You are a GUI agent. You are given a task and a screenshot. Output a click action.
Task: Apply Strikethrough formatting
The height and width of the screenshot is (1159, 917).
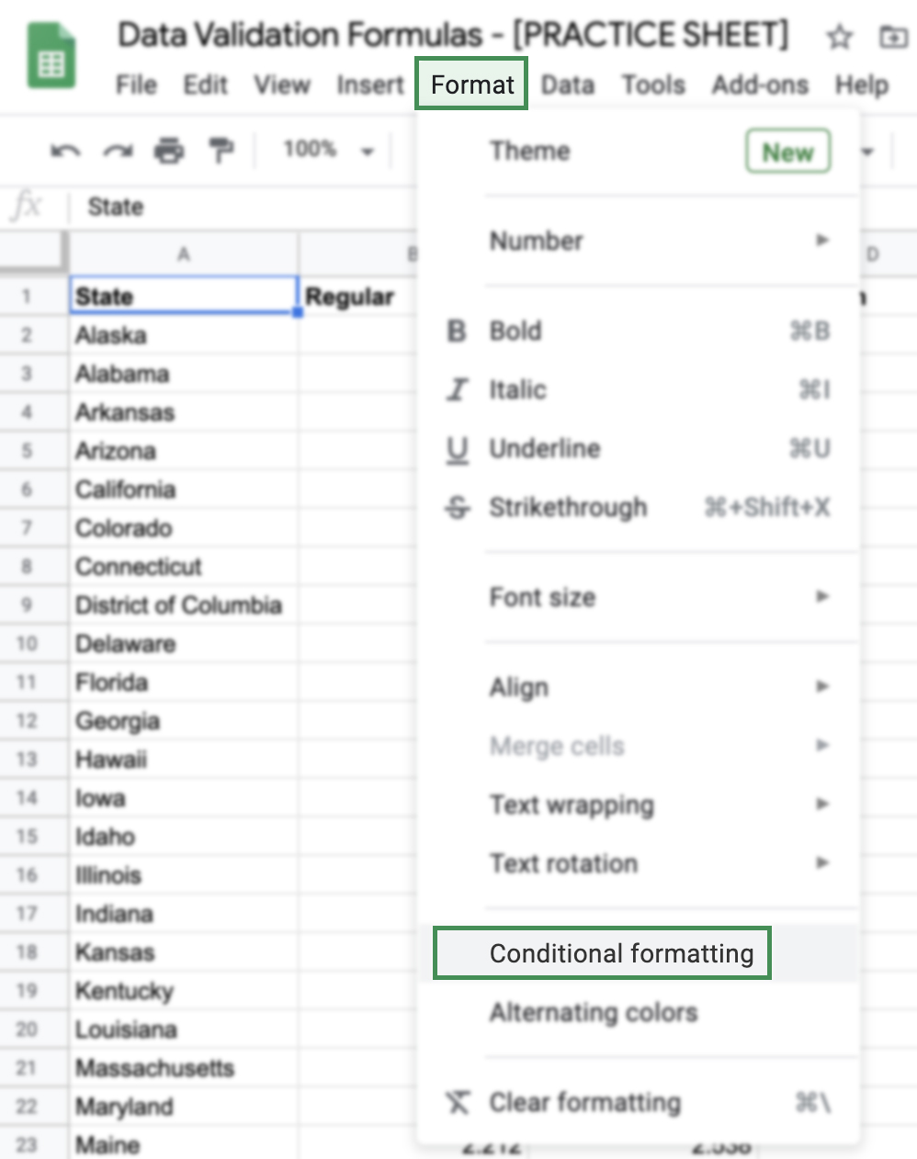pos(568,507)
